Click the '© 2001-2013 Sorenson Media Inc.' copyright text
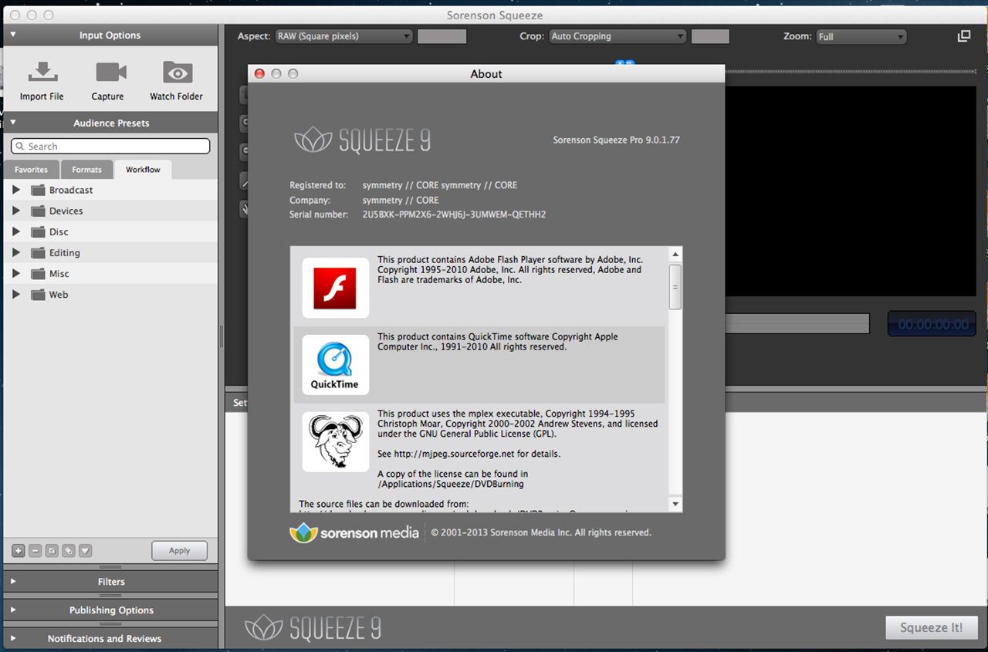Screen dimensions: 988x652 click(541, 532)
